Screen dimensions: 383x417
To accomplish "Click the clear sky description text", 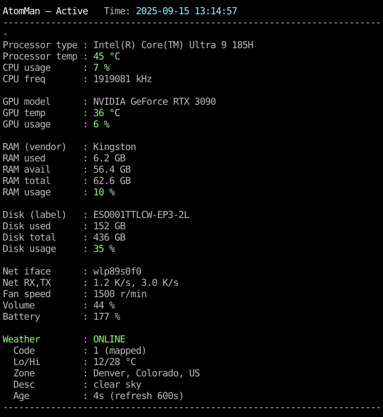I will point(117,384).
